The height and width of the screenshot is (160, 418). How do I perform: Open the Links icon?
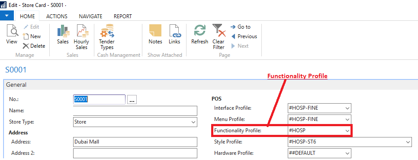(175, 30)
